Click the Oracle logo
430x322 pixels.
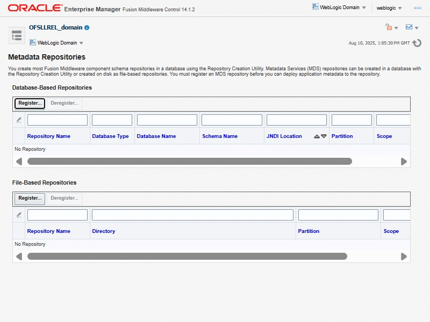[x=35, y=8]
